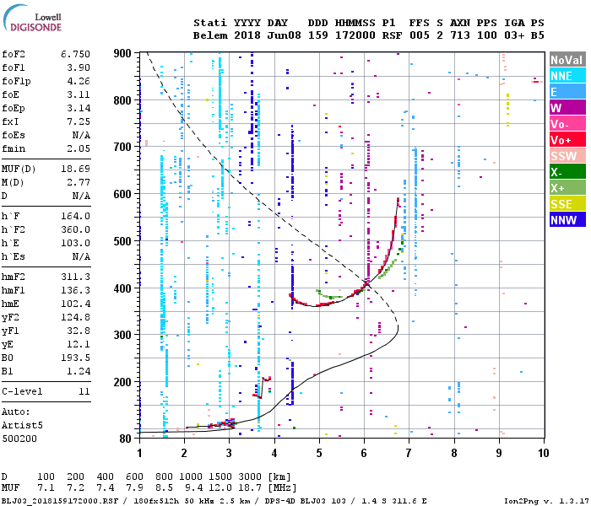Click the Ion2Png version text
The image size is (591, 506).
click(545, 501)
